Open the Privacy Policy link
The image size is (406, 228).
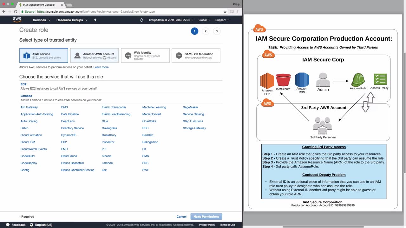tap(207, 225)
